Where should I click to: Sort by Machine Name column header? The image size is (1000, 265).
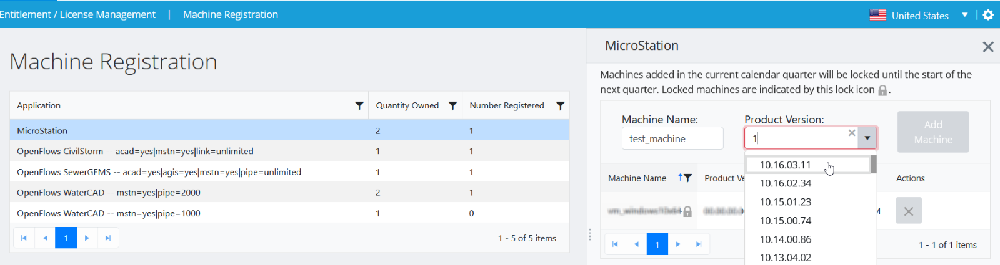637,178
